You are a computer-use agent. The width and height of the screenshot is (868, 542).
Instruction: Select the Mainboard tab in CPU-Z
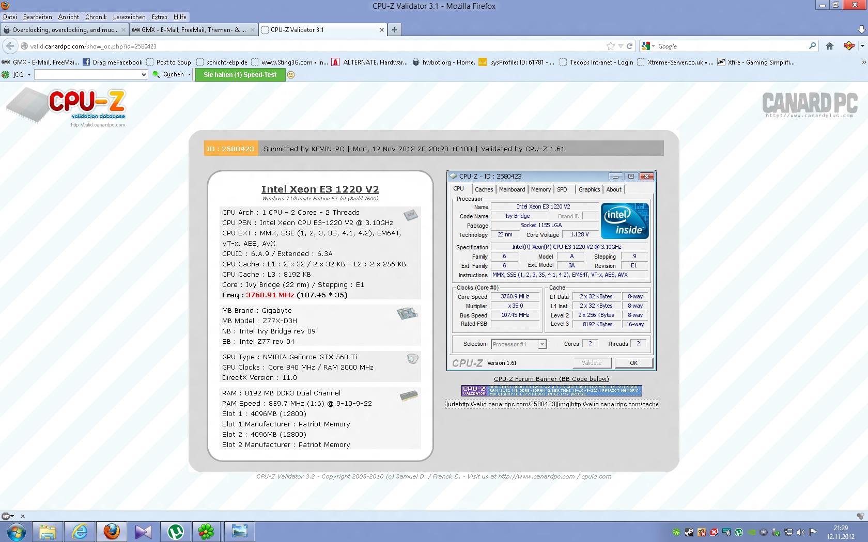512,189
